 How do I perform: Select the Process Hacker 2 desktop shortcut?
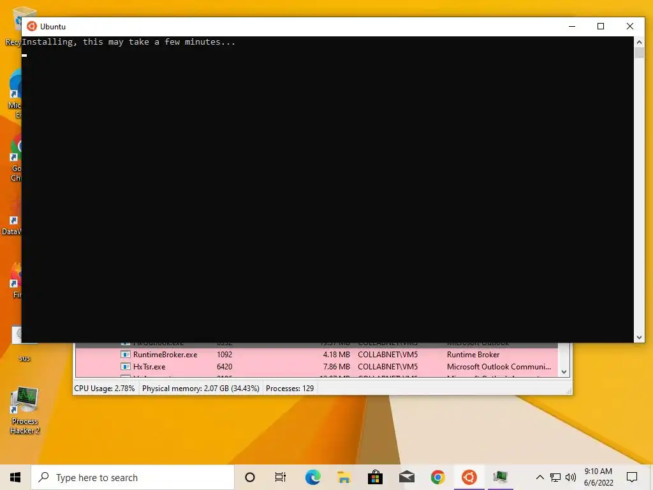click(25, 410)
